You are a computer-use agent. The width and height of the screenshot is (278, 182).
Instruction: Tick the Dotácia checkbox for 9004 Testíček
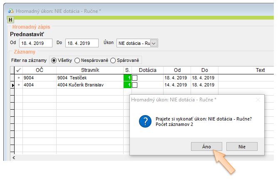coord(134,78)
